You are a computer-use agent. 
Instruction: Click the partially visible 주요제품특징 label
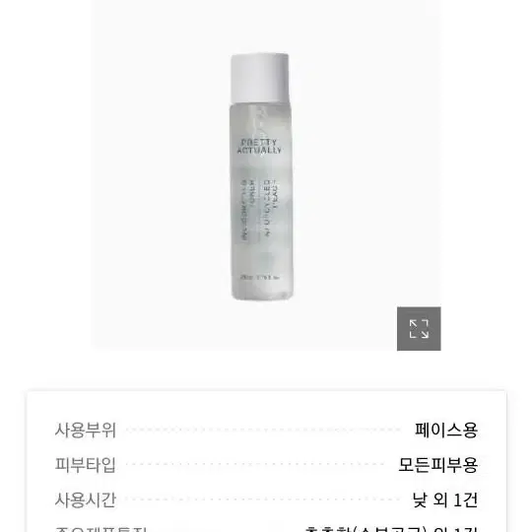pos(101,529)
